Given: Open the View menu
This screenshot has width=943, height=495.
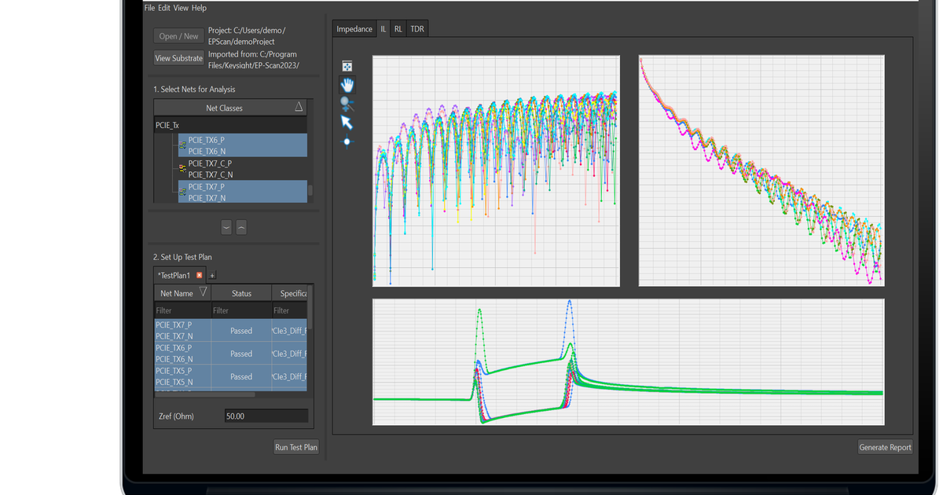Looking at the screenshot, I should 181,8.
